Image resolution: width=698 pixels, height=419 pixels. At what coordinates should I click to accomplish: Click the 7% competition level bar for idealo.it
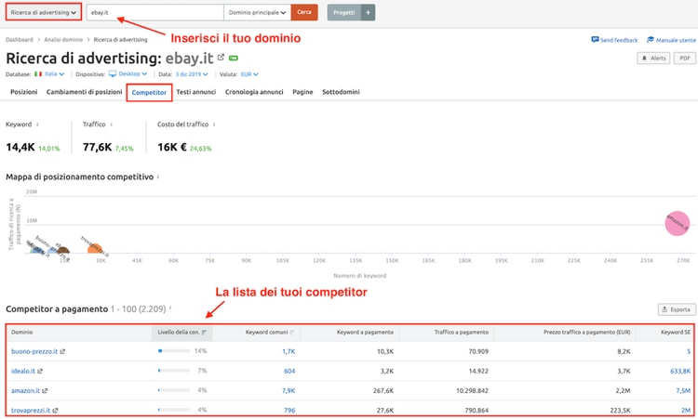[174, 371]
